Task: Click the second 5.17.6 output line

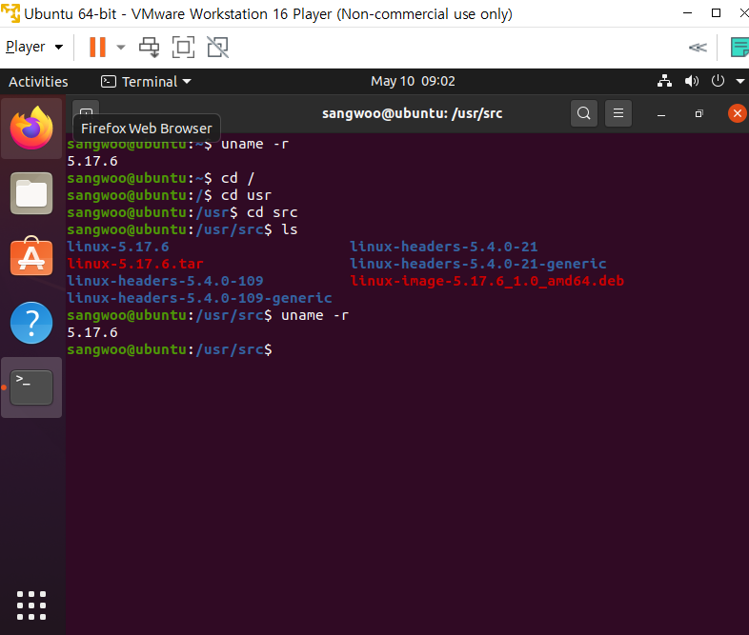Action: coord(92,332)
